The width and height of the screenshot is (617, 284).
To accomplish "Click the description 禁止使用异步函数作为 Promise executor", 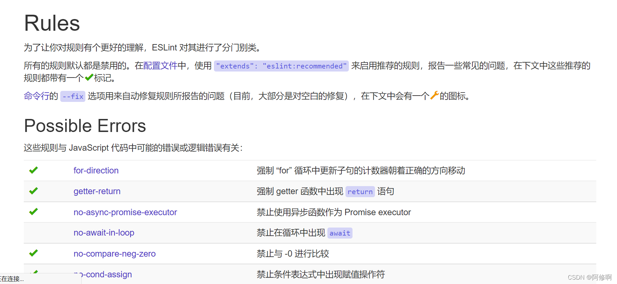I will pos(334,212).
